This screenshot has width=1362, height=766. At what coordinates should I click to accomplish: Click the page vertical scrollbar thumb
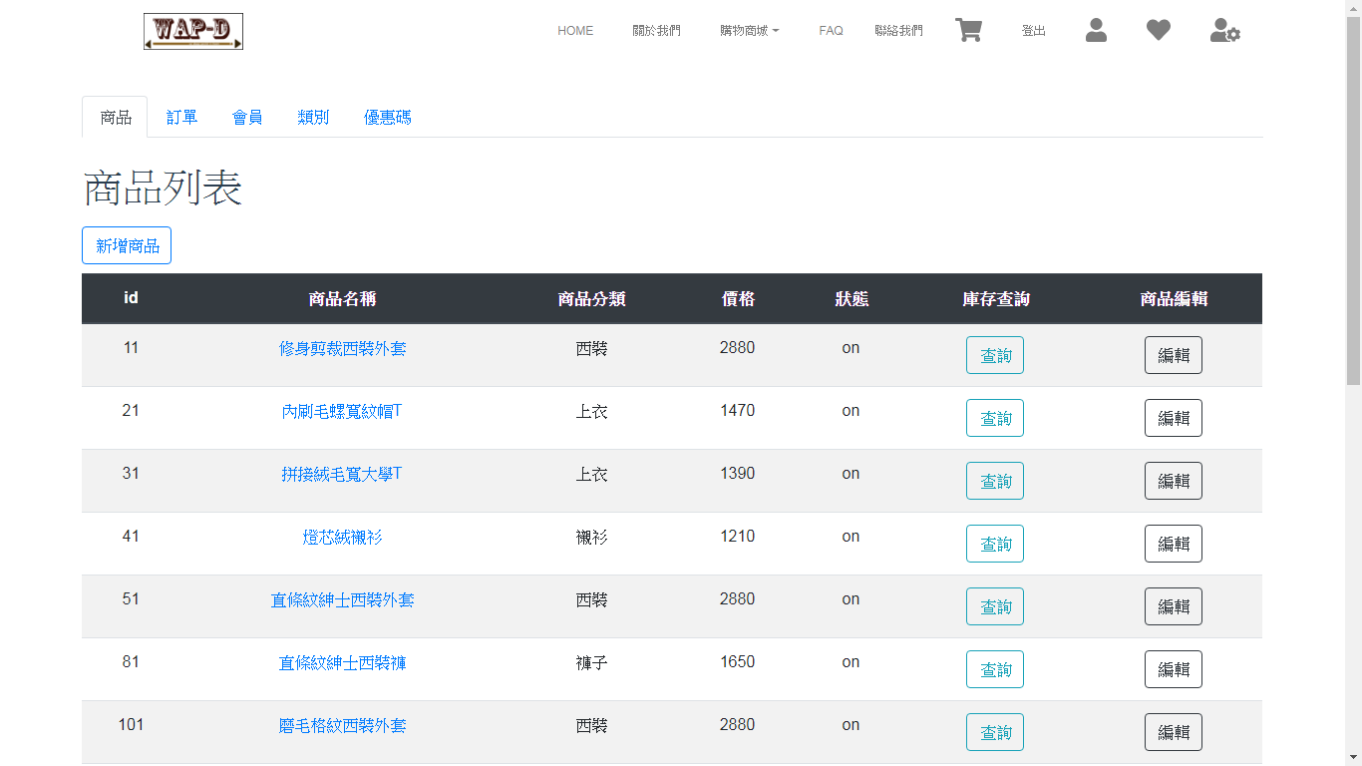click(x=1353, y=200)
